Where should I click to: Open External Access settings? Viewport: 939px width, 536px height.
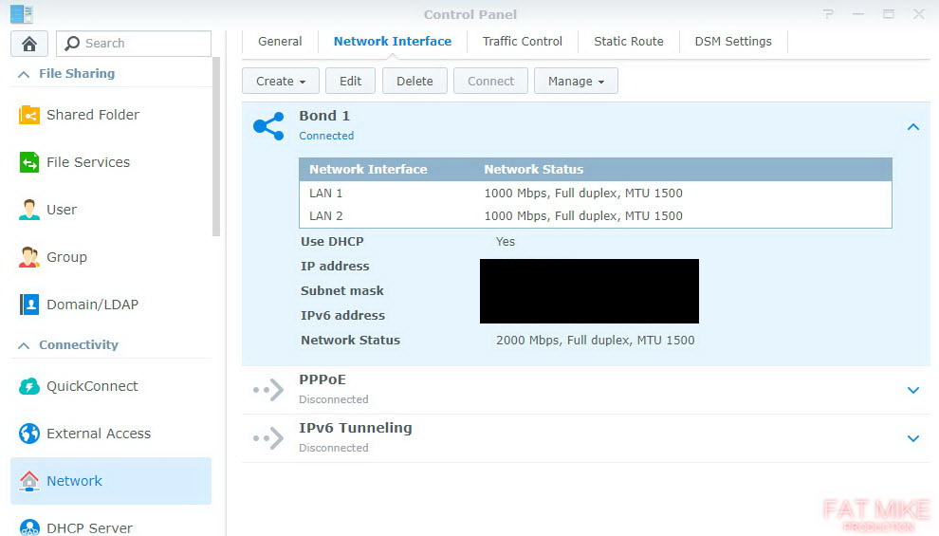[x=111, y=434]
